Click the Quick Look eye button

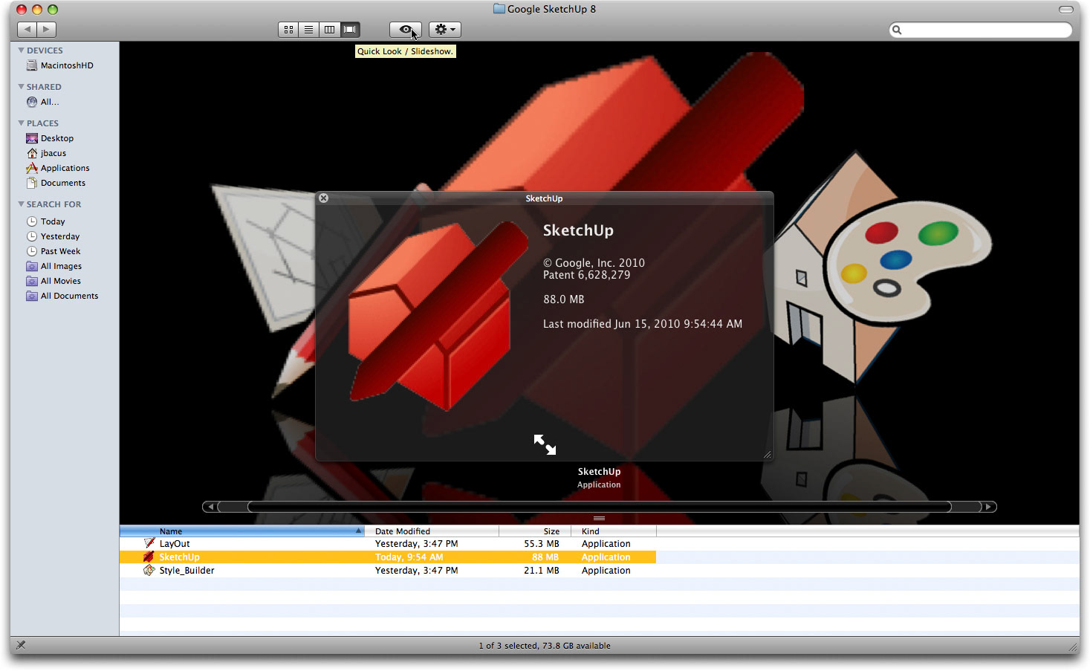(406, 30)
